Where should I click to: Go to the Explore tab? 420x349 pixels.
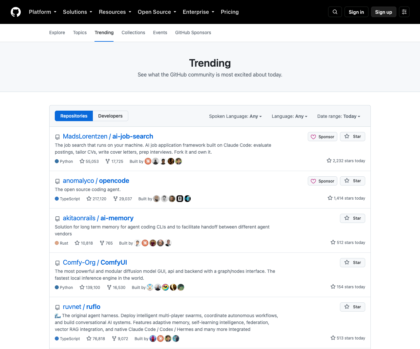tap(57, 33)
